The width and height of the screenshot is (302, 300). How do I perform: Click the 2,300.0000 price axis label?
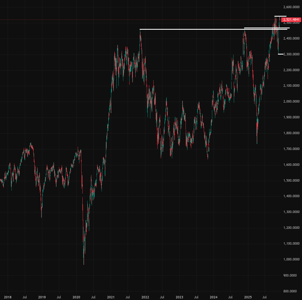[291, 54]
